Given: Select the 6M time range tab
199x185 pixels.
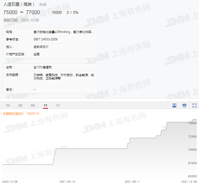Looking at the screenshot, I should coord(33,106).
